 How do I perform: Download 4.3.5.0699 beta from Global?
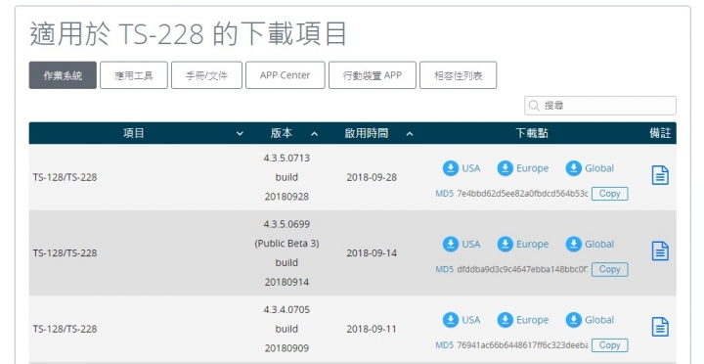tap(589, 245)
